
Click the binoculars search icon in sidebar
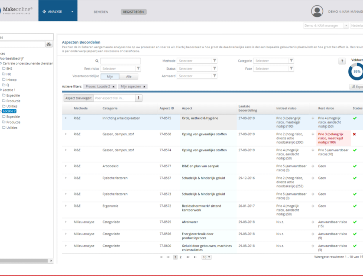pos(49,44)
